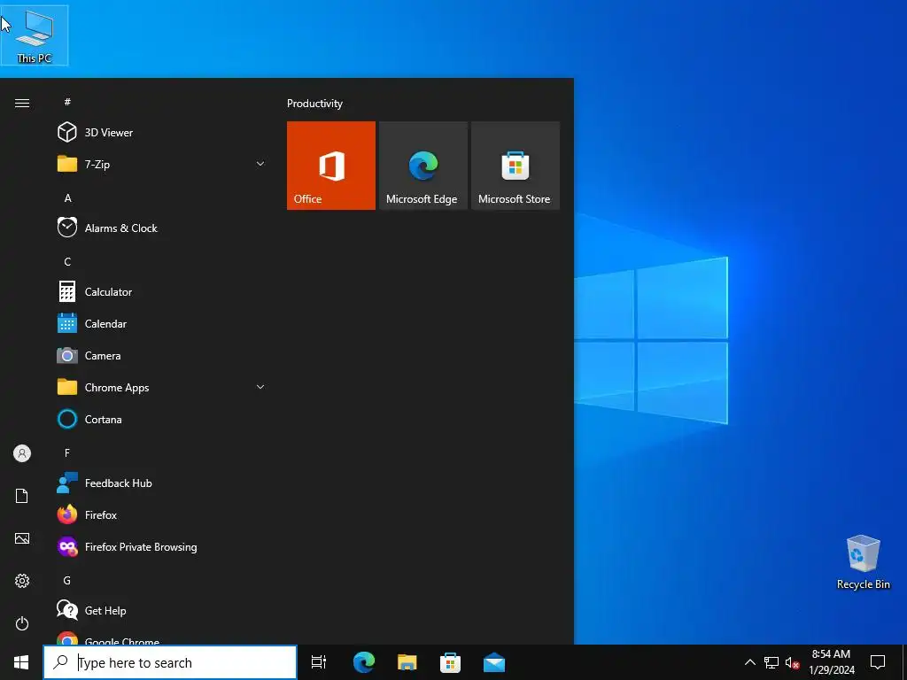907x680 pixels.
Task: Click the Windows Start button
Action: coord(21,662)
